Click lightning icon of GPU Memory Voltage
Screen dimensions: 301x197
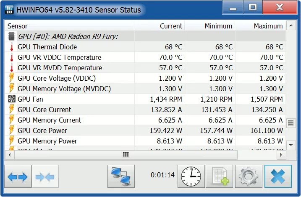point(12,88)
